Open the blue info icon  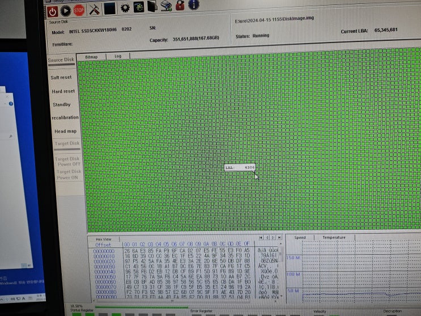click(194, 5)
